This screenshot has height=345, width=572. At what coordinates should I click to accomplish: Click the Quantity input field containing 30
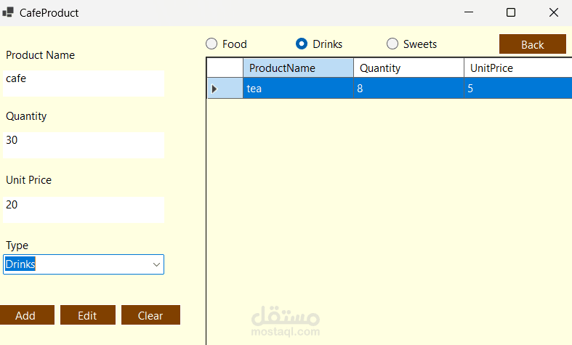[84, 145]
